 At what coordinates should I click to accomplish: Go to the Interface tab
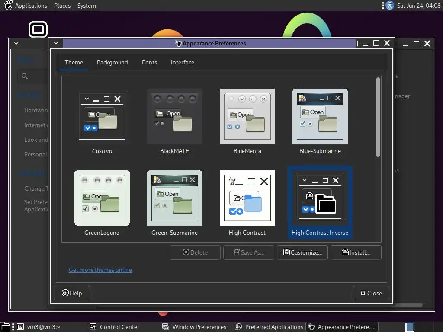[x=183, y=62]
